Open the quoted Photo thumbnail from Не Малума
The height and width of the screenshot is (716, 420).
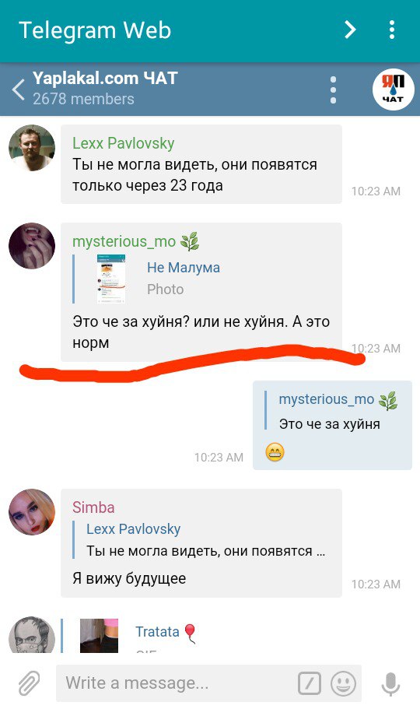click(x=111, y=279)
